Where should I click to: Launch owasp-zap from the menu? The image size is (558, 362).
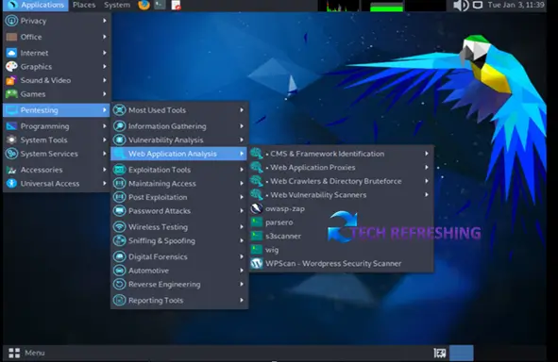pyautogui.click(x=342, y=208)
